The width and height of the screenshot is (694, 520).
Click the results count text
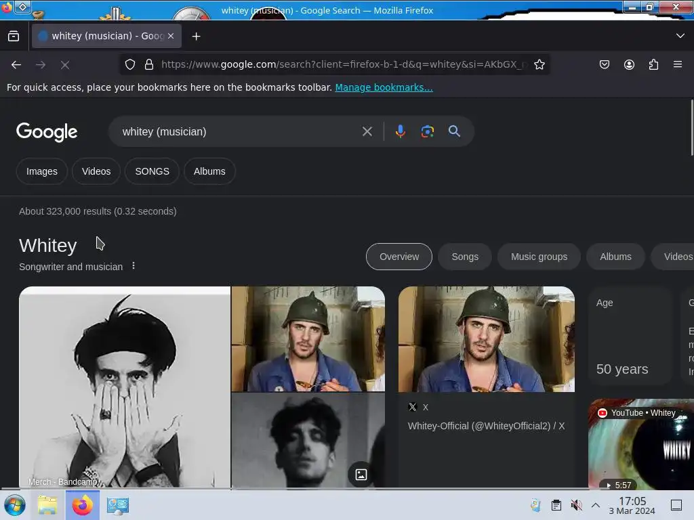(x=98, y=211)
